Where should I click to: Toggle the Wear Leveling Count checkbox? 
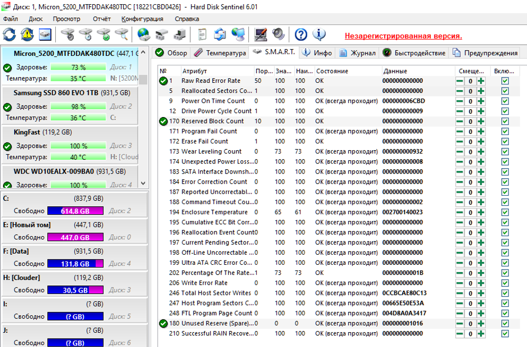pos(505,152)
